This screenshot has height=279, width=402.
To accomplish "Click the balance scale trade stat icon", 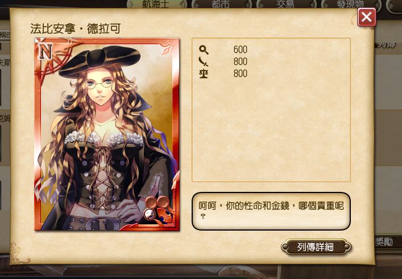I will [x=204, y=73].
